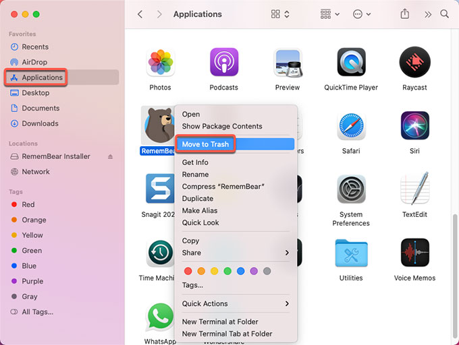Screen dimensions: 459x345
Task: Open the Podcasts app icon
Action: coord(223,63)
